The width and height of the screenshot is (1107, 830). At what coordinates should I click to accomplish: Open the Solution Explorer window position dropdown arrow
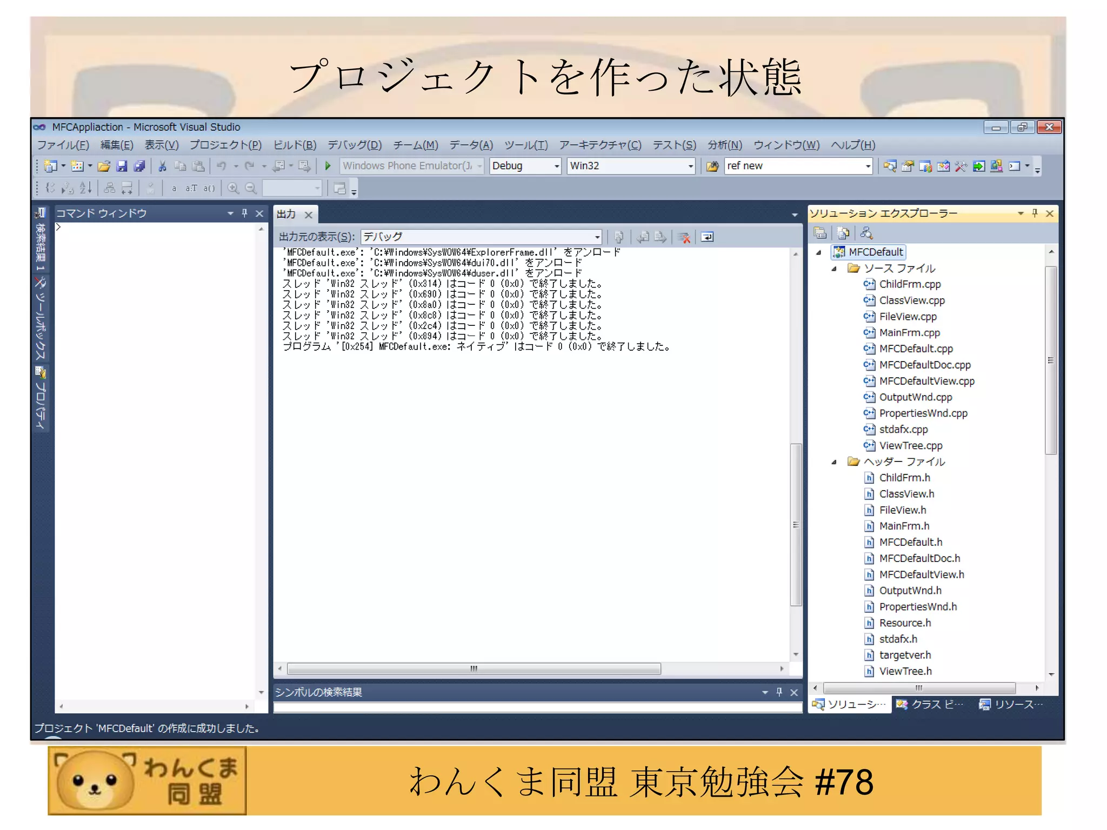coord(1021,213)
